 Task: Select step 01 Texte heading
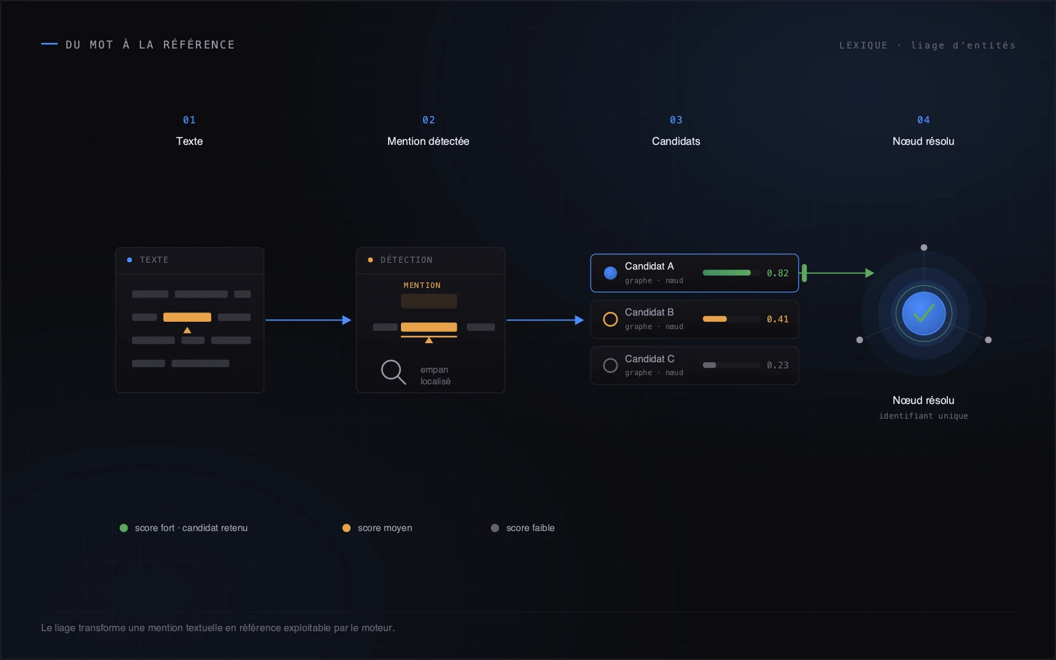coord(189,131)
